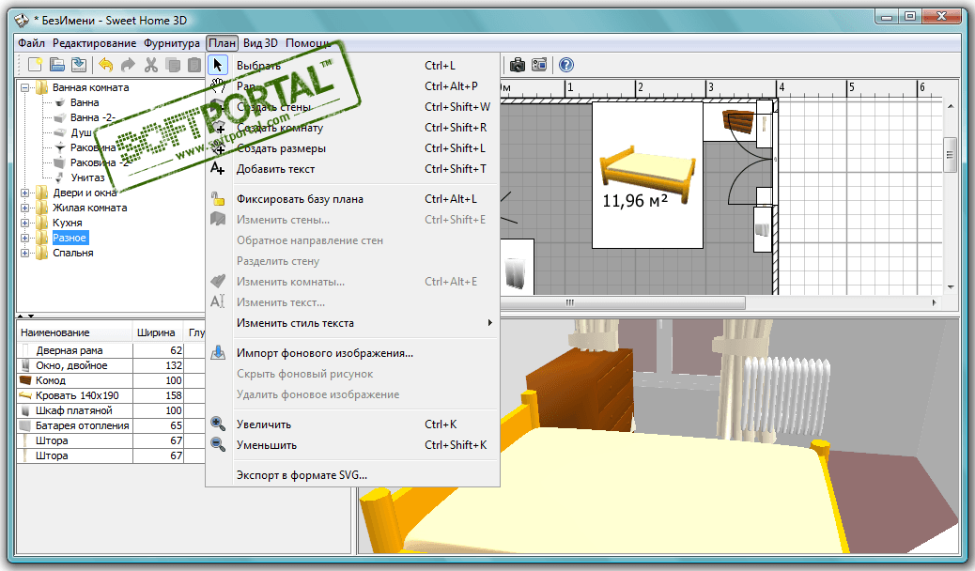This screenshot has width=975, height=571.
Task: Click the Open home toolbar icon
Action: pyautogui.click(x=57, y=65)
